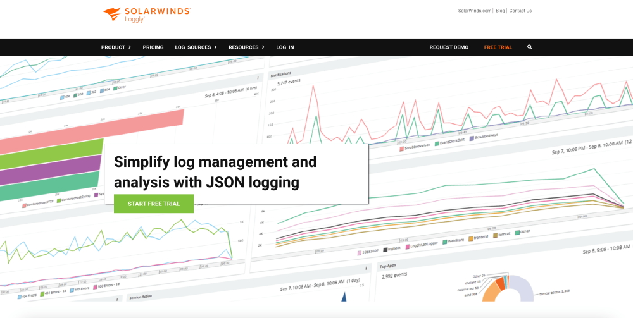Open the Blog link at top
Viewport: 633px width, 318px height.
tap(500, 11)
